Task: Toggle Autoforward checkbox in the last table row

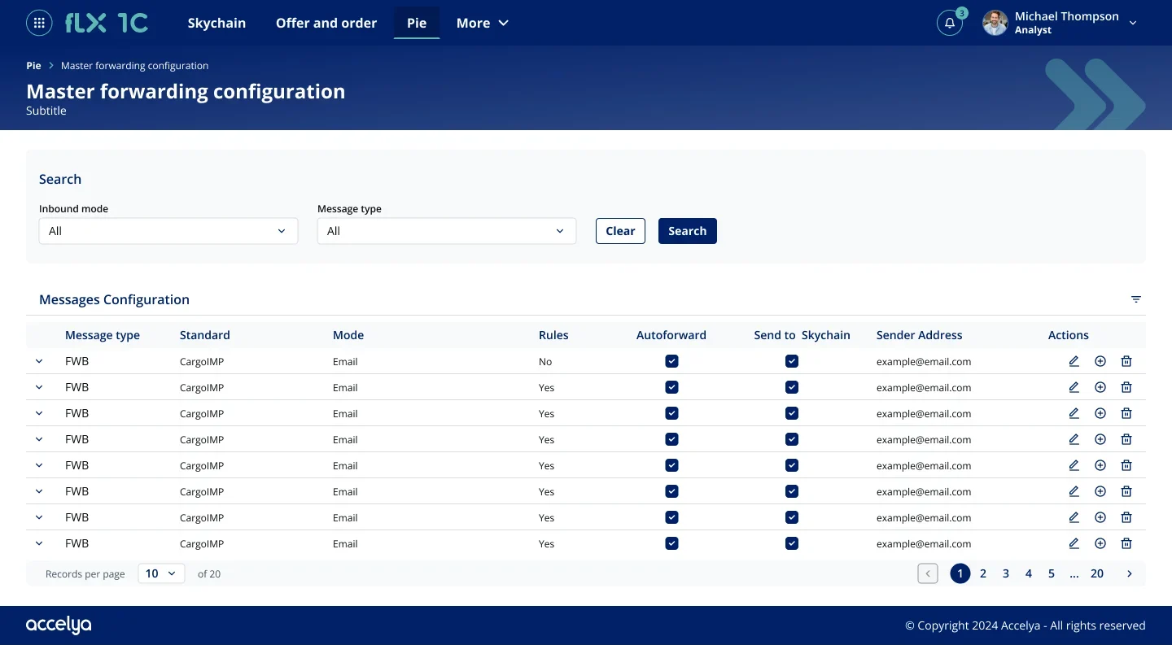Action: click(671, 543)
